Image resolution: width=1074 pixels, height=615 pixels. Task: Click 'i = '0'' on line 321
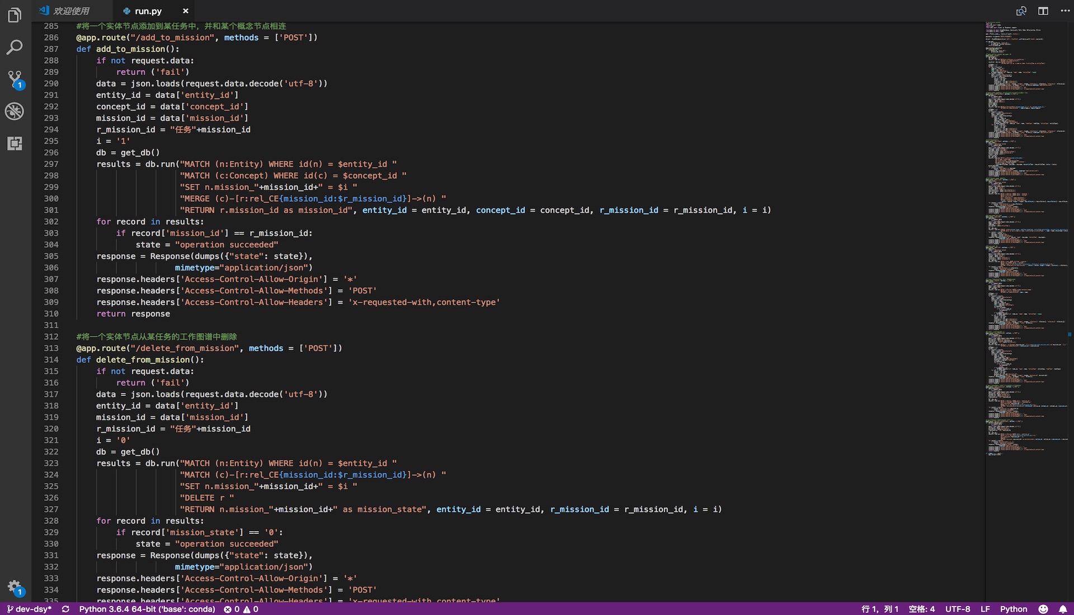[113, 440]
